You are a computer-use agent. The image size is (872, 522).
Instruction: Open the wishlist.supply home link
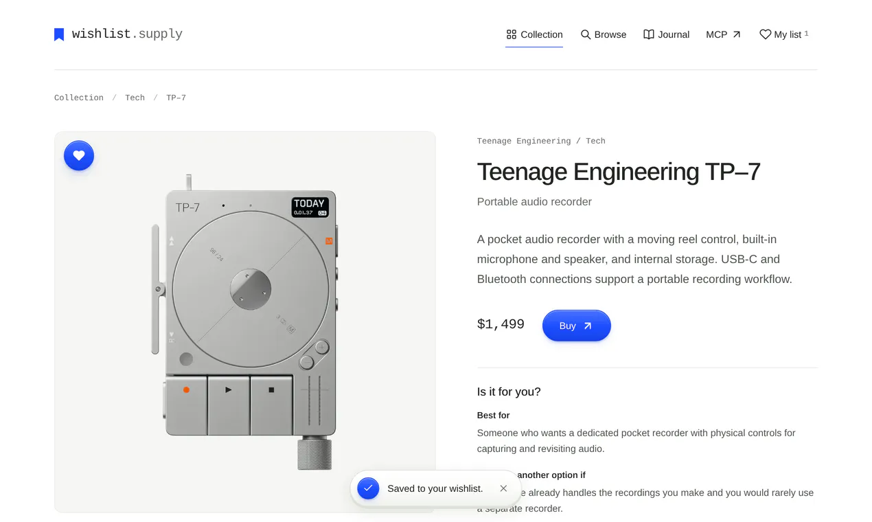[x=118, y=34]
